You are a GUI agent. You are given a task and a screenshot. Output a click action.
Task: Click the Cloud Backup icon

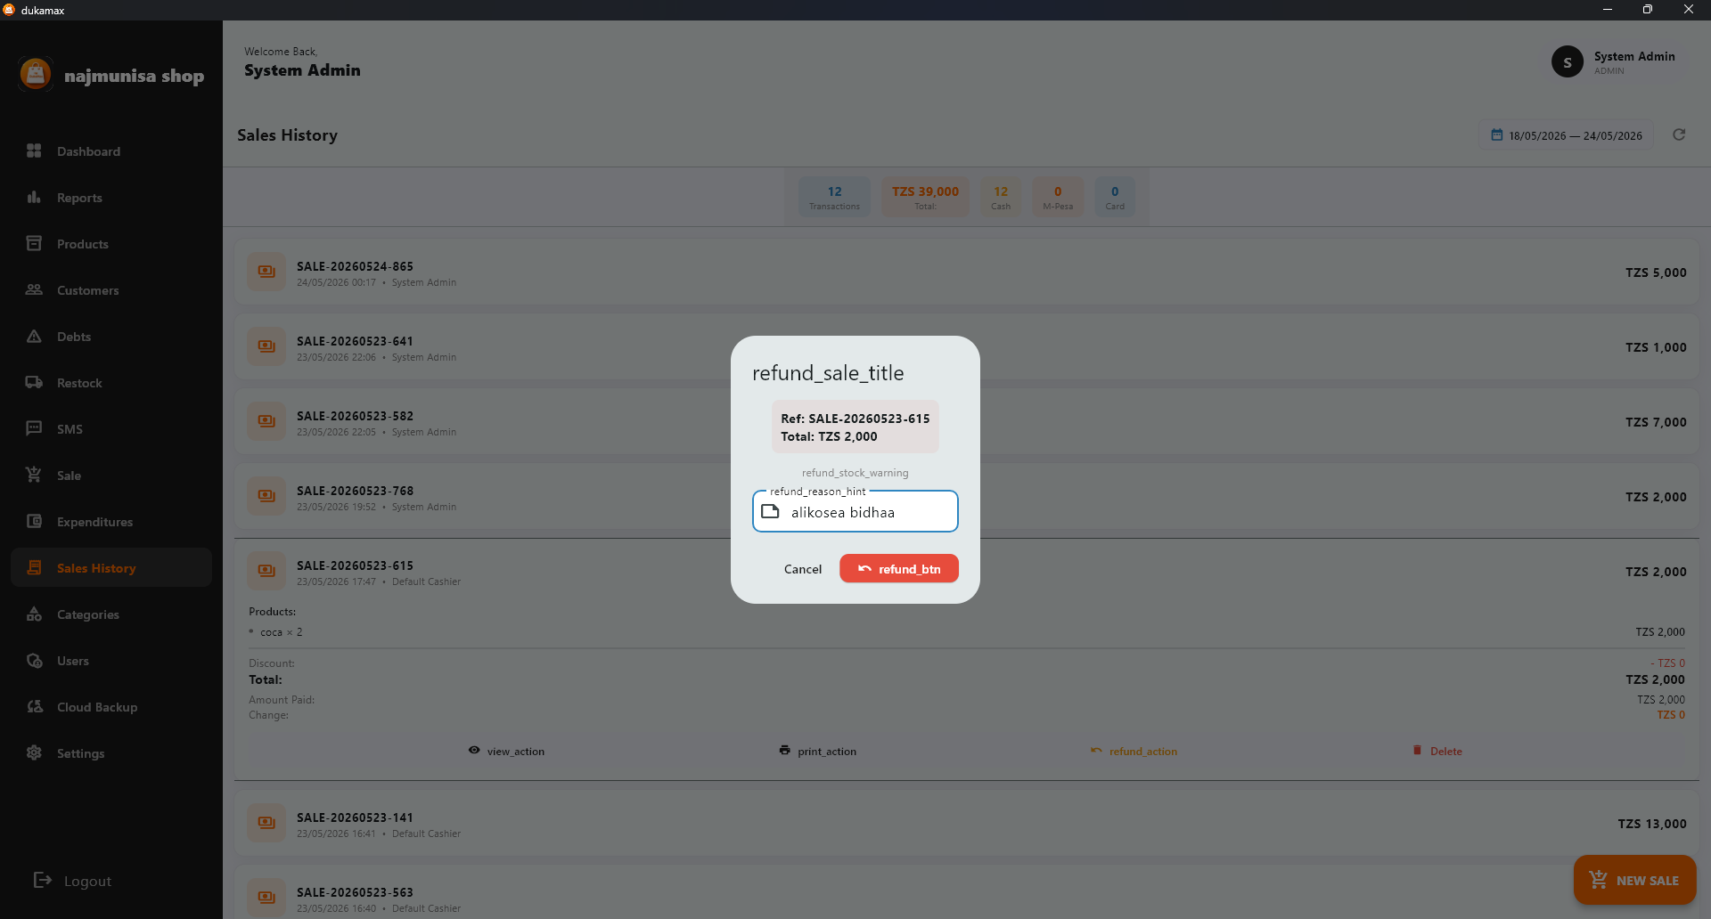pos(34,706)
